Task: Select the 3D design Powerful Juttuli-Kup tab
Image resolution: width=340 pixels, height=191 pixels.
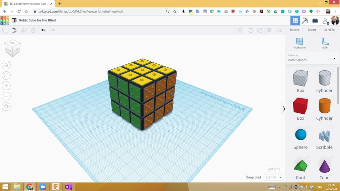Action: click(28, 4)
